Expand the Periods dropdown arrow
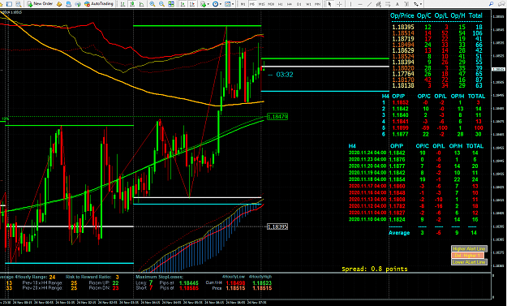This screenshot has height=306, width=507. [220, 4]
